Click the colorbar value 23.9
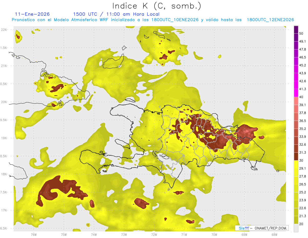This screenshot has height=238, width=308. pos(303,200)
